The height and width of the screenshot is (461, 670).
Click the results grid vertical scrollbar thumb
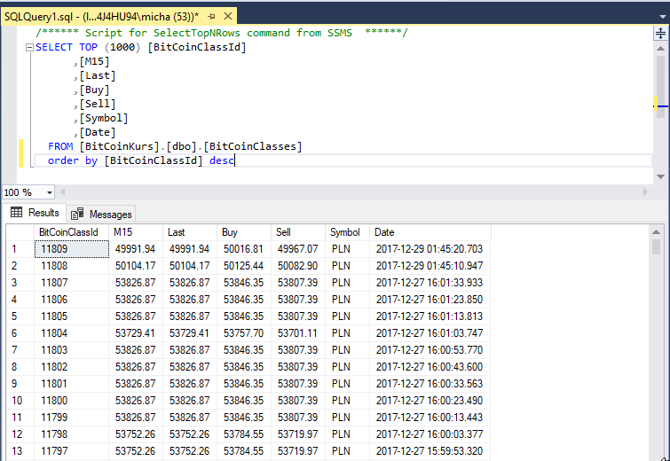click(x=657, y=246)
